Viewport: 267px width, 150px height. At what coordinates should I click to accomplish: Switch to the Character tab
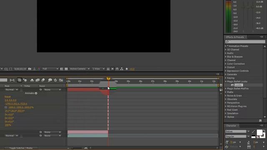(x=231, y=126)
